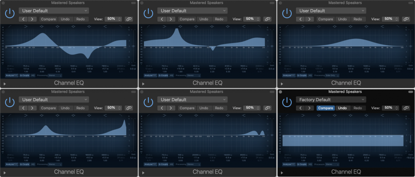Expand disclosure triangle in Factory Default EQ window
The height and width of the screenshot is (177, 415).
click(282, 173)
